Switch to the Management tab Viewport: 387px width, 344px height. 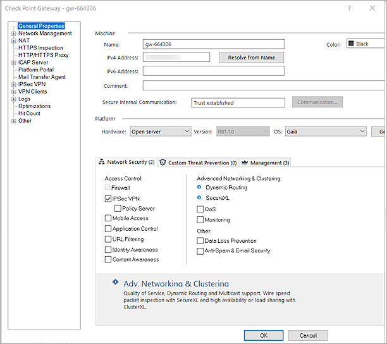(x=266, y=163)
